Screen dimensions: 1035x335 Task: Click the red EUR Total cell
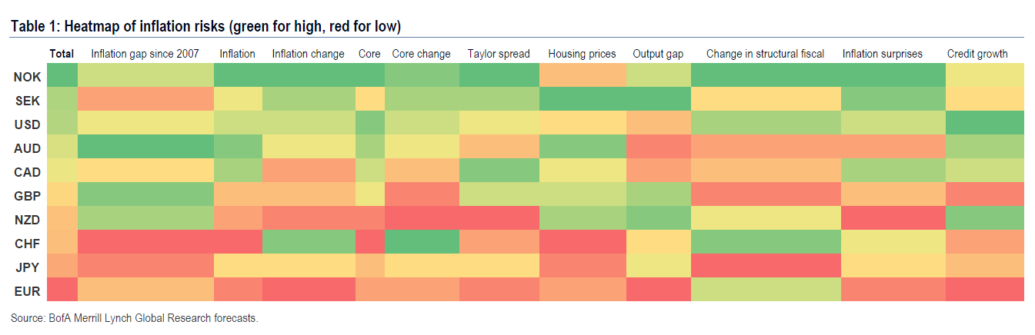62,290
